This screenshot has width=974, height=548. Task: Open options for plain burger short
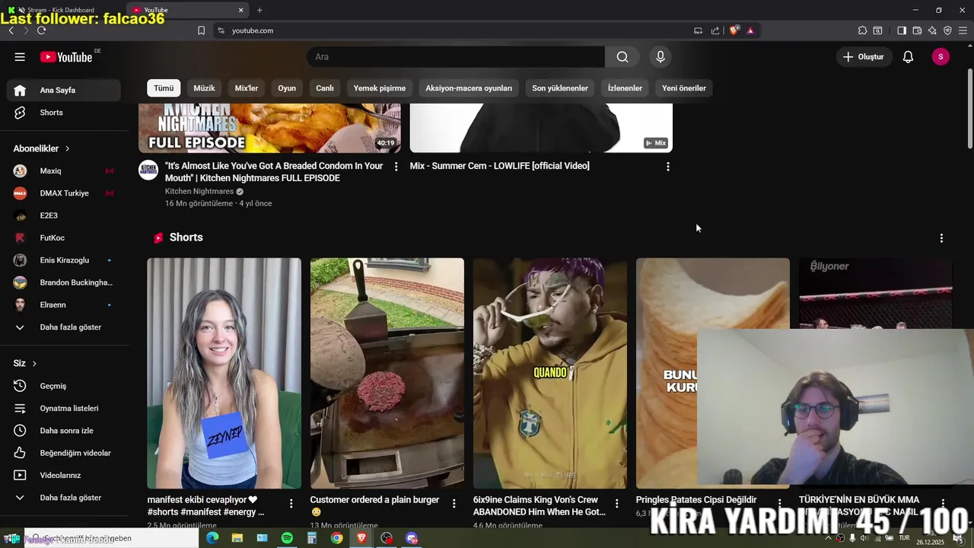click(x=454, y=503)
